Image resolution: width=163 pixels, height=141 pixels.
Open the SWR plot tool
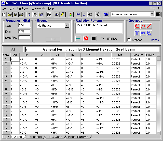[x=78, y=14]
